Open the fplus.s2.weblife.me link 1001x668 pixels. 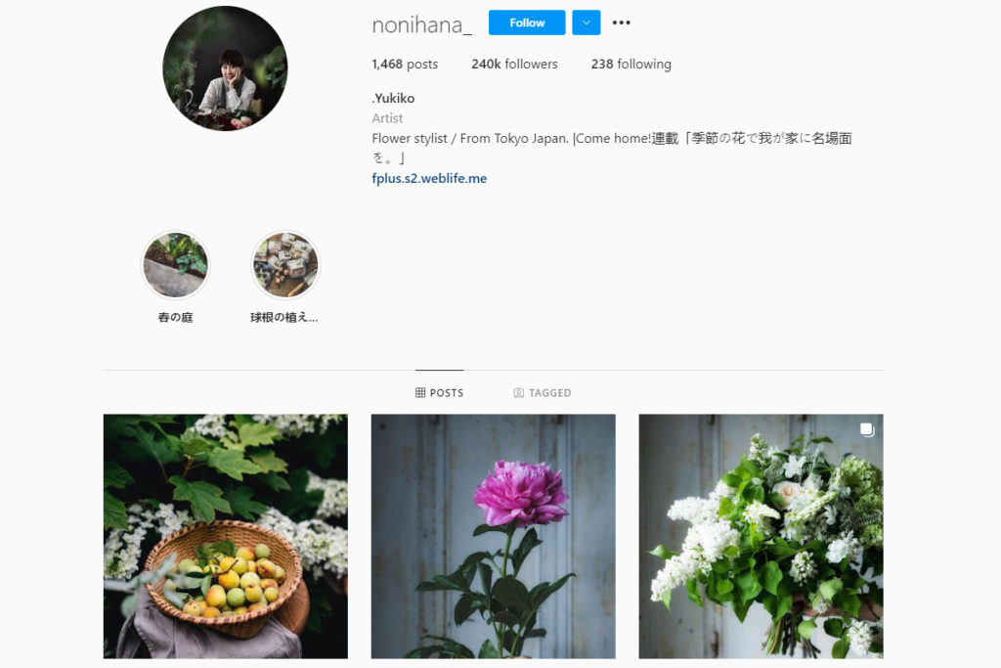click(x=429, y=178)
